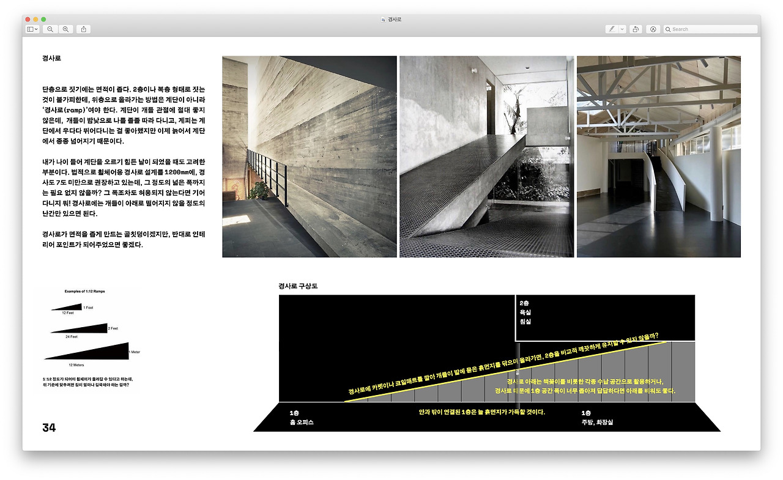Click the 24 Feet label in the ramp diagram
Viewport: 783px width, 480px height.
[x=72, y=336]
